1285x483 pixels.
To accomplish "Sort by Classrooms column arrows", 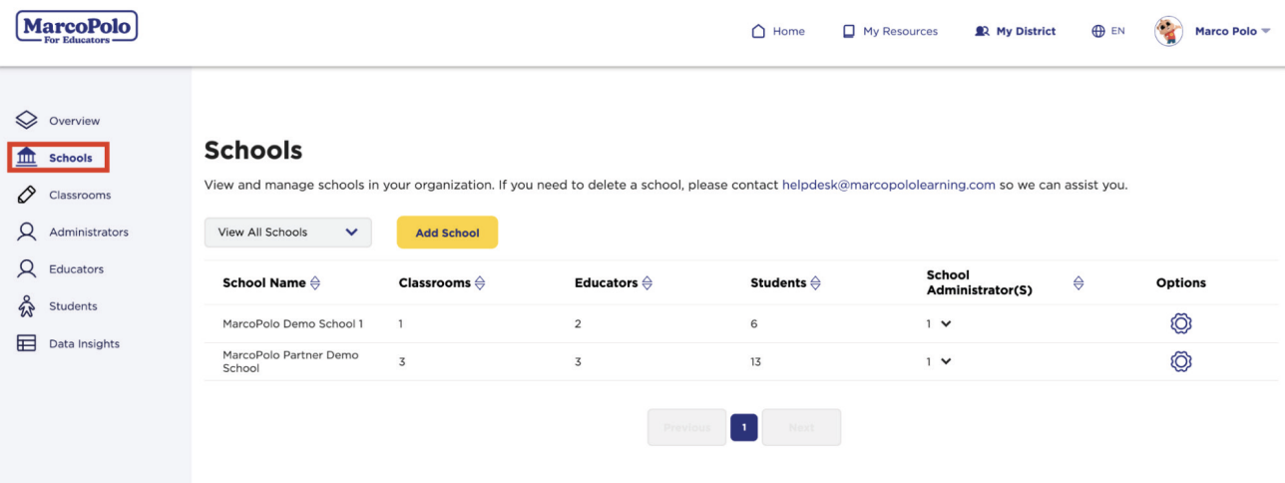I will [x=480, y=283].
